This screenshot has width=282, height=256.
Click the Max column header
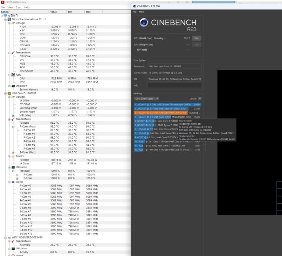(93, 12)
